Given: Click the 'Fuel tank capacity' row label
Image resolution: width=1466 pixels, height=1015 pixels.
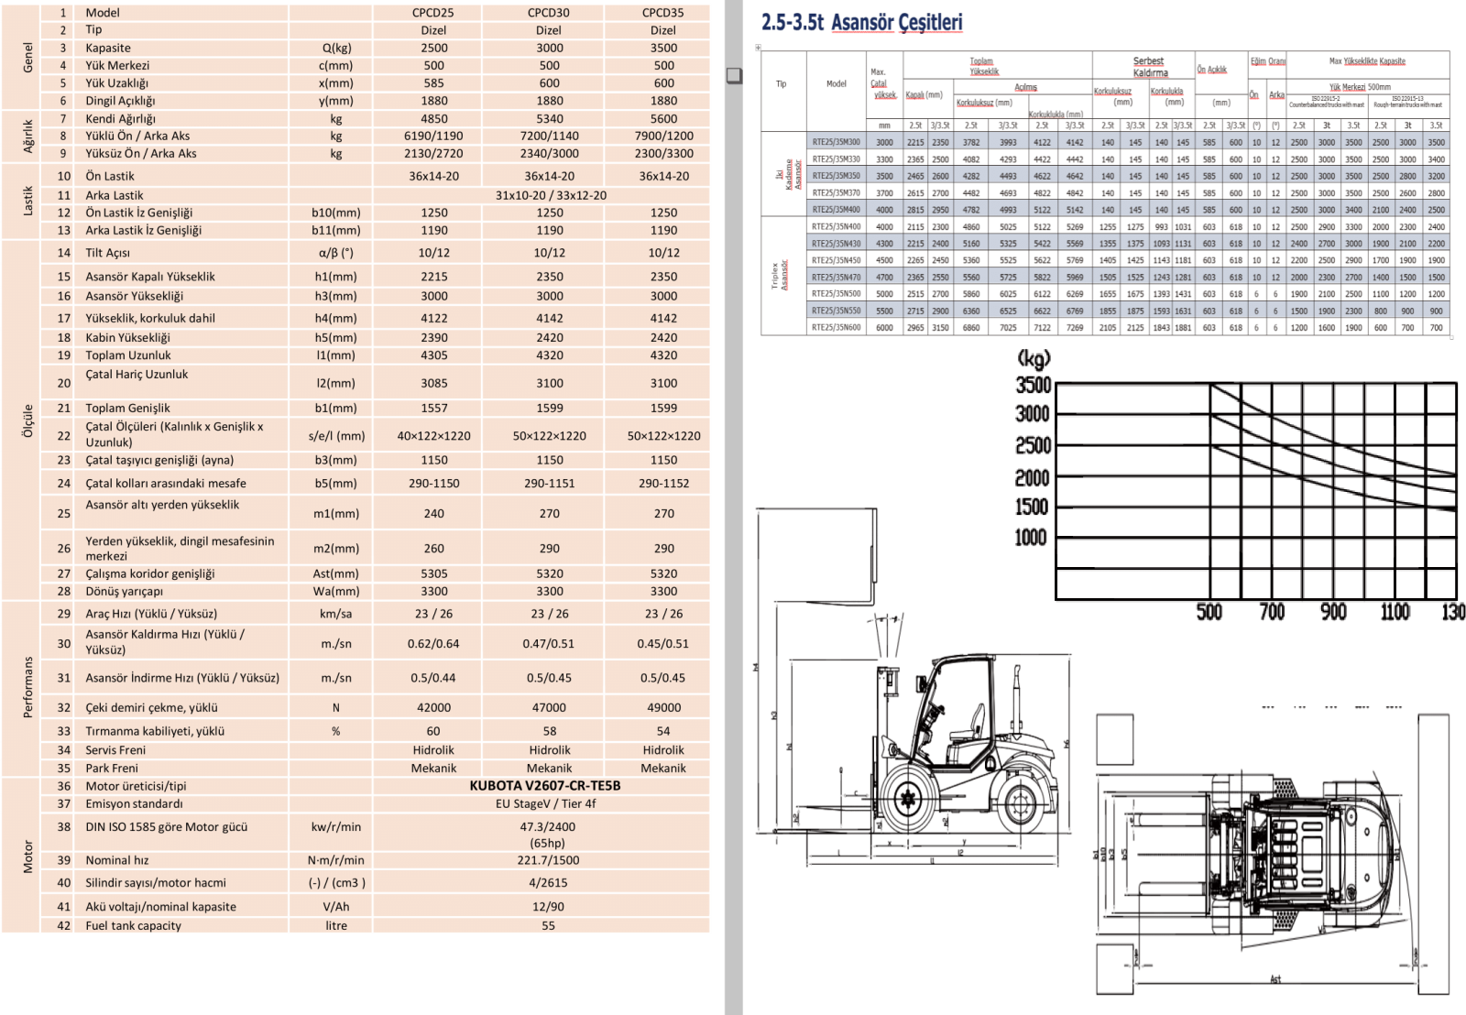Looking at the screenshot, I should click(x=134, y=925).
